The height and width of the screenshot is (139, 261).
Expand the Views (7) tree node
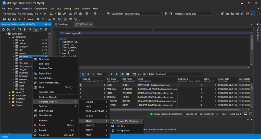[10, 92]
